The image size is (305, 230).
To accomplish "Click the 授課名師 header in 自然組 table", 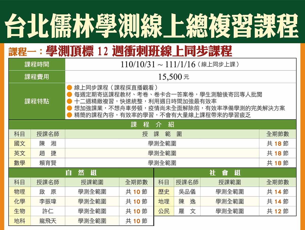I will pyautogui.click(x=48, y=182).
